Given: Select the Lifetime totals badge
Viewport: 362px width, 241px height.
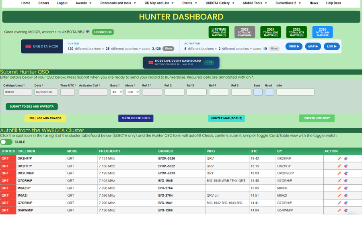Looking at the screenshot, I should coord(219,32).
